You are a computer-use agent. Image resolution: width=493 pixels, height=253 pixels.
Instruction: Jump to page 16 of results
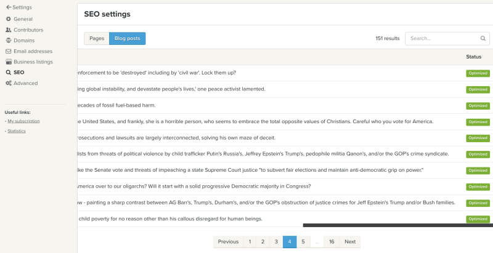click(332, 242)
